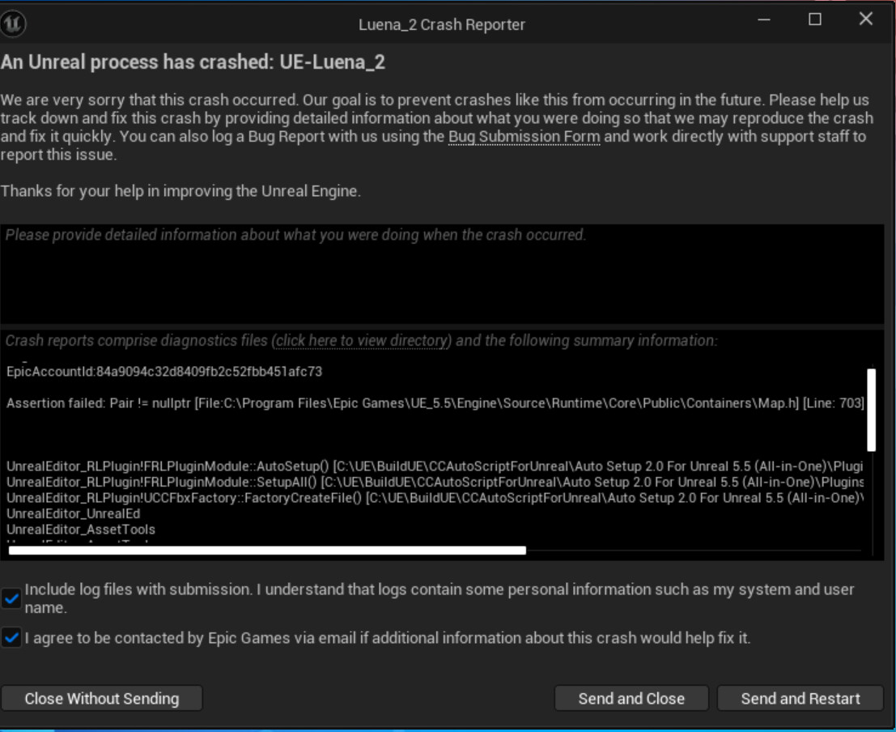Maximize the Crash Reporter window
Screen dimensions: 896x732
[815, 19]
